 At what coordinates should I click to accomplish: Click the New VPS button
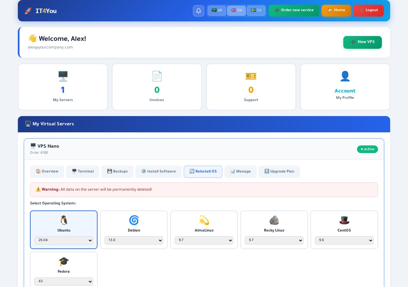coord(362,42)
